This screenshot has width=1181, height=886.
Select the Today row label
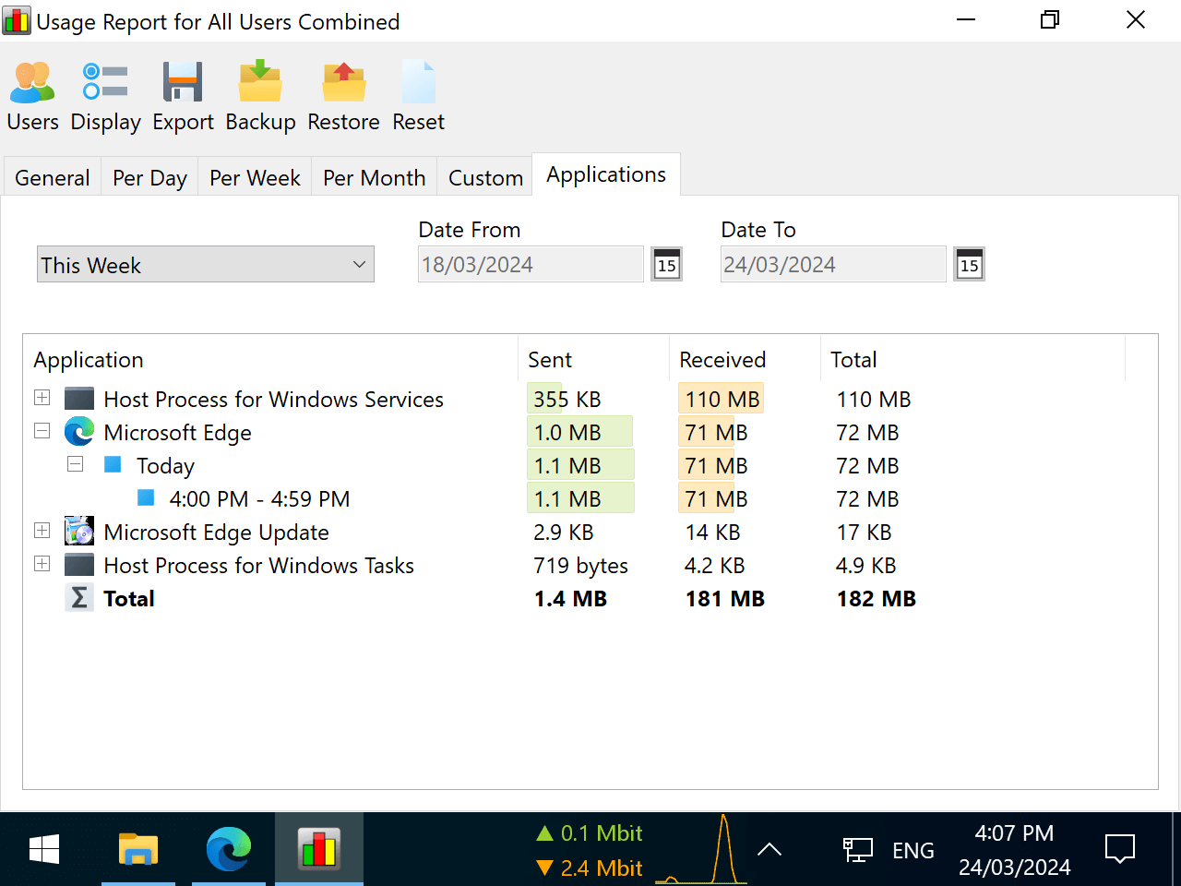[165, 466]
